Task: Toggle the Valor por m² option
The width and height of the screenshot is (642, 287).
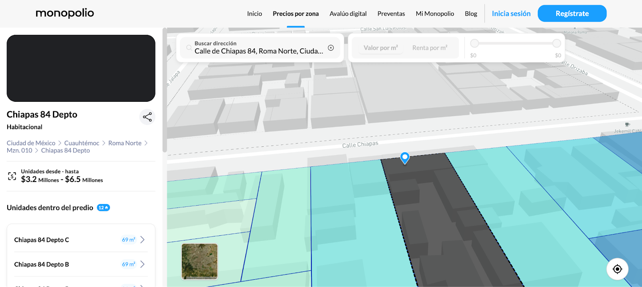Action: click(x=380, y=48)
